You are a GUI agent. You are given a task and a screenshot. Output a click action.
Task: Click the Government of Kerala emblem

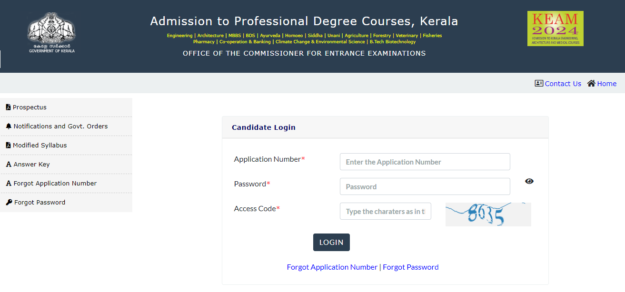(51, 32)
